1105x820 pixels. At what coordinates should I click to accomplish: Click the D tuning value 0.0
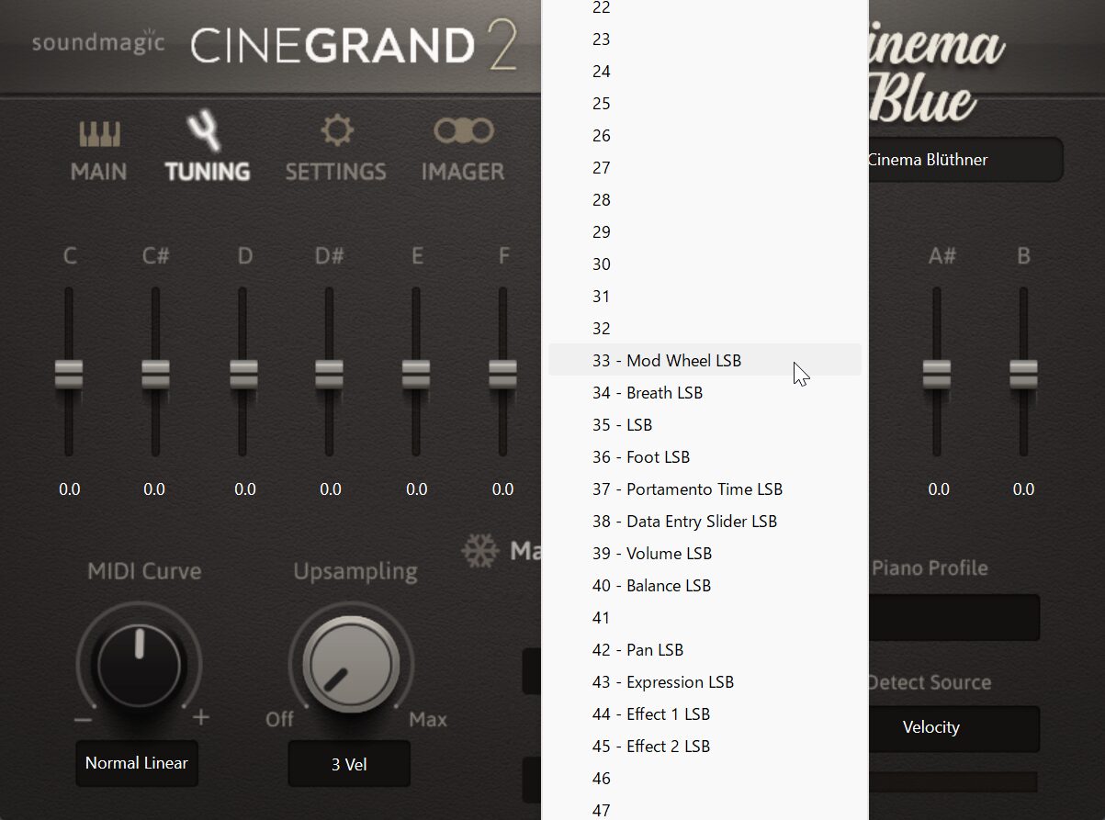point(245,489)
